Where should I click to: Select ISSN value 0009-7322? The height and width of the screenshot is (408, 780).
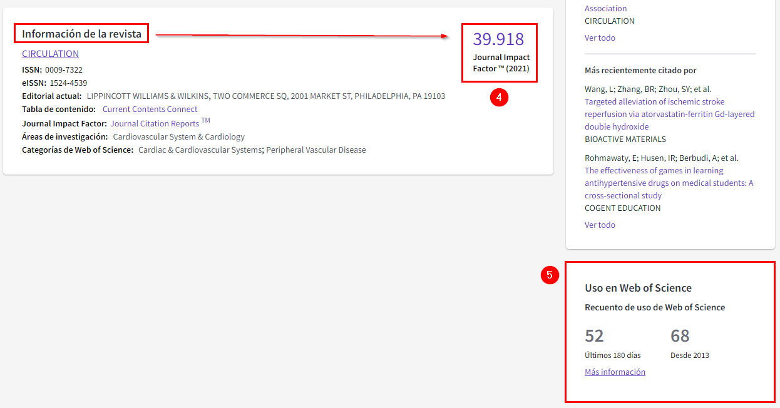tap(64, 69)
